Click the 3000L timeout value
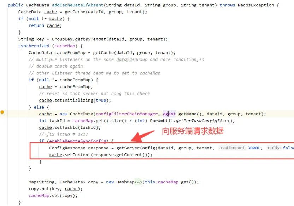 [254, 148]
